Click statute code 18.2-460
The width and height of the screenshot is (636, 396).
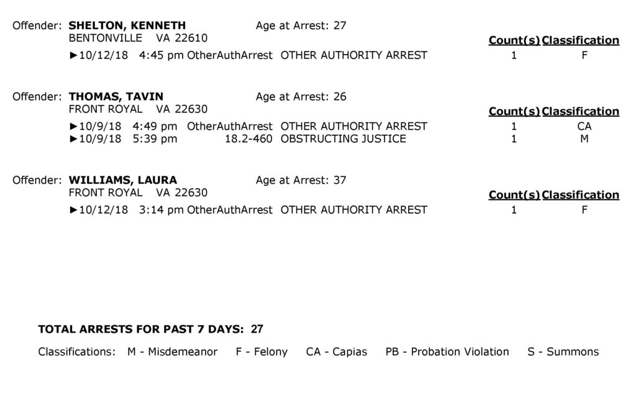(248, 139)
